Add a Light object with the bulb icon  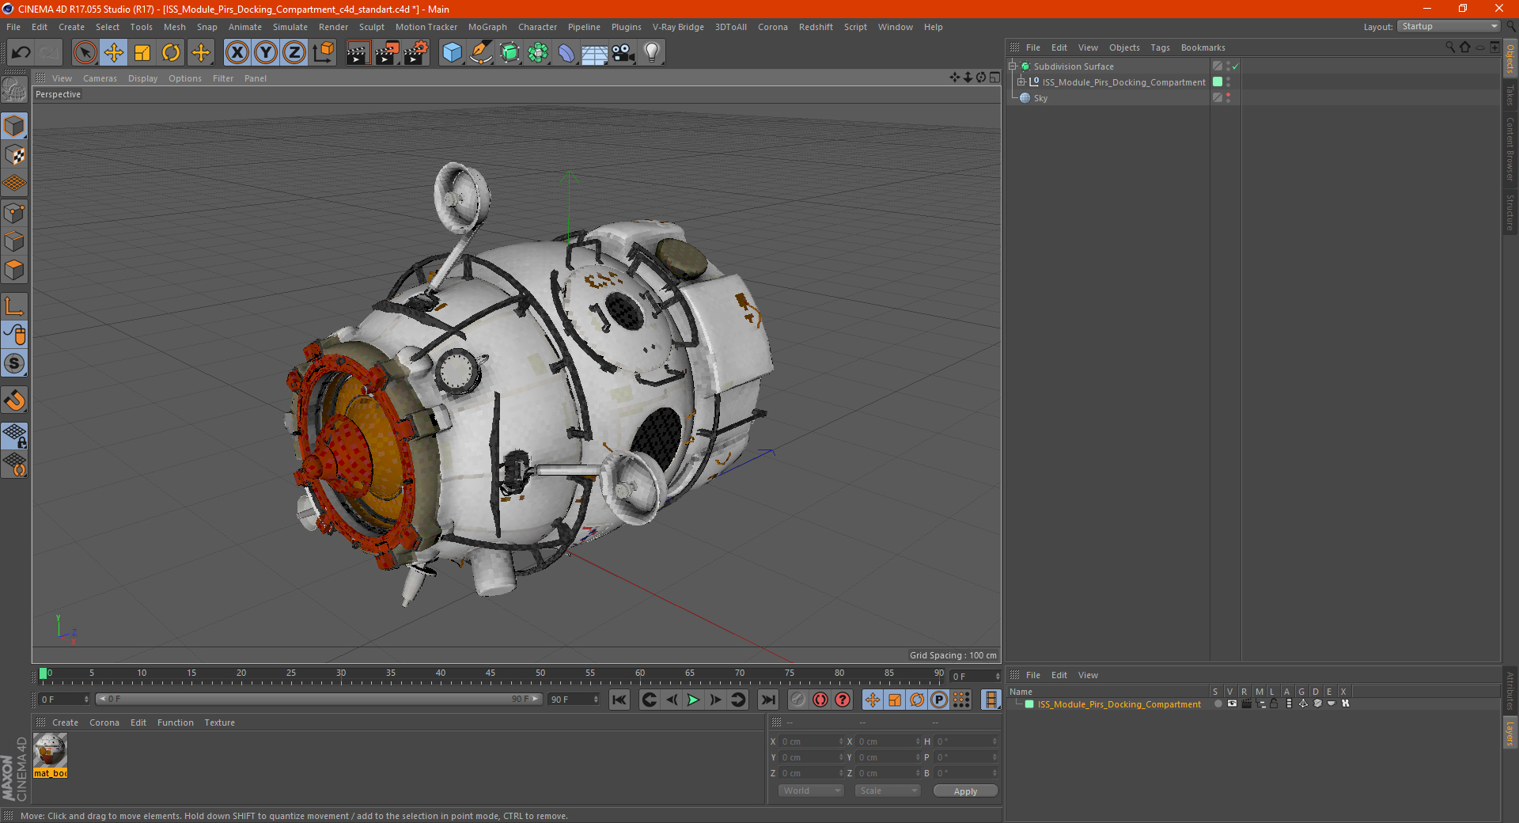click(x=652, y=53)
